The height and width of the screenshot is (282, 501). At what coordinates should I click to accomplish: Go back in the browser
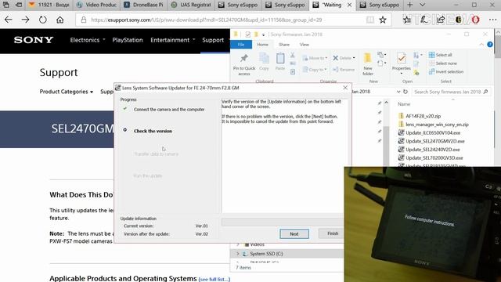coord(9,20)
